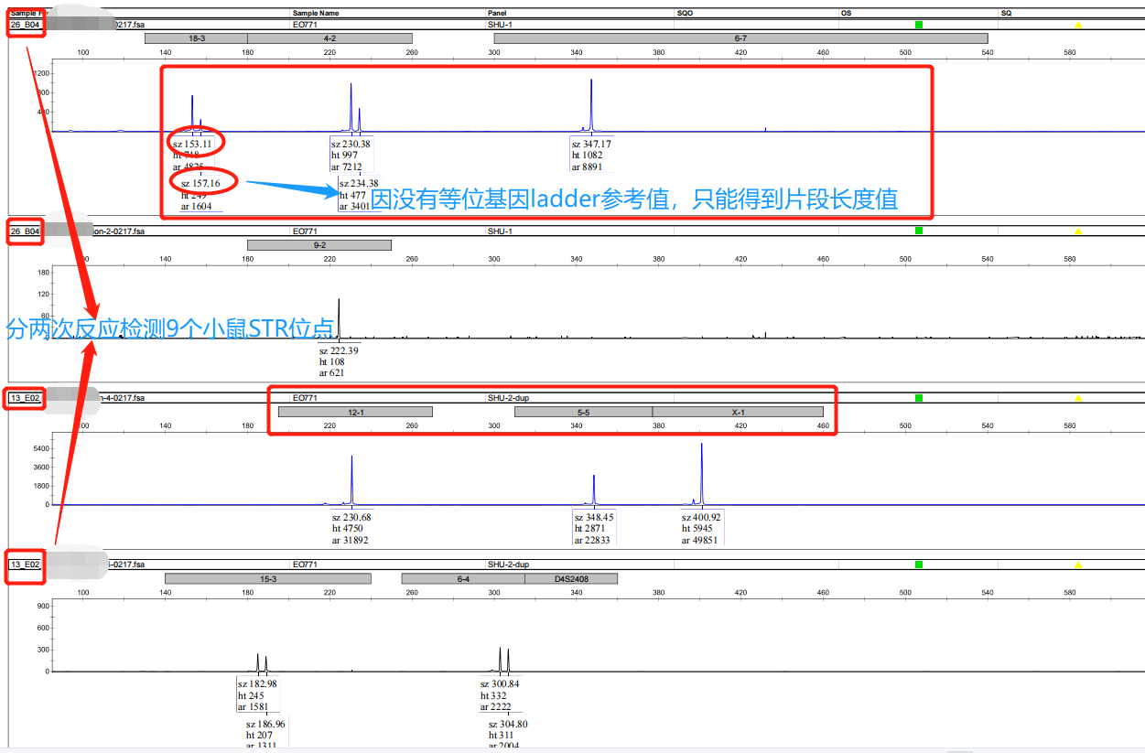Select the peak label sz 347.17

591,145
